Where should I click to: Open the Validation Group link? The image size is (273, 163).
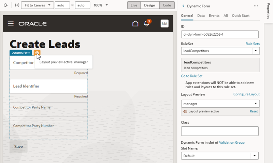[232, 143]
